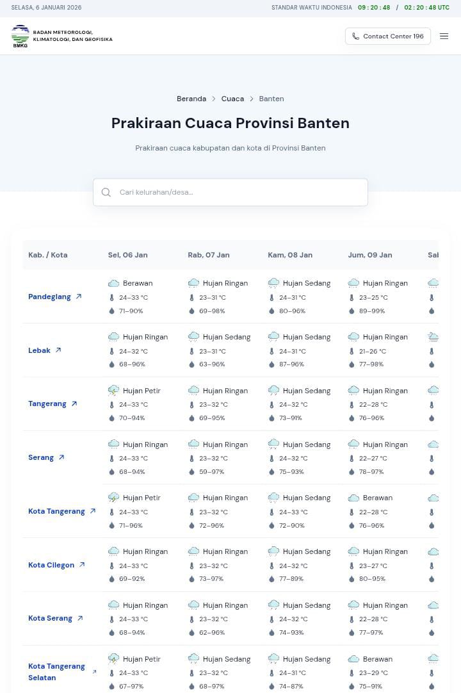Image resolution: width=461 pixels, height=693 pixels.
Task: Click the Rab, 07 Jan column header
Action: [x=208, y=255]
